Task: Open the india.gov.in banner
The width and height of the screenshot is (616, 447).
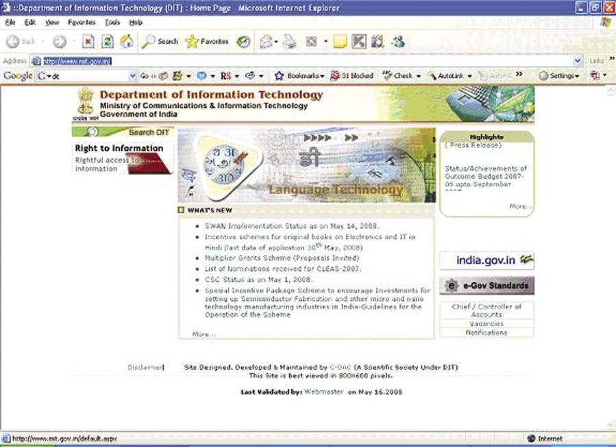Action: (x=486, y=261)
